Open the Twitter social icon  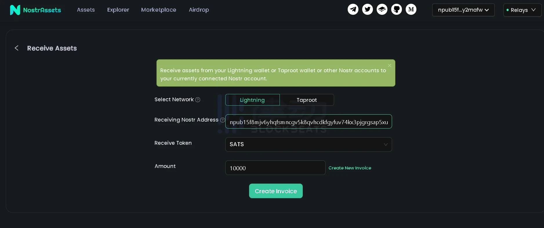coord(367,10)
